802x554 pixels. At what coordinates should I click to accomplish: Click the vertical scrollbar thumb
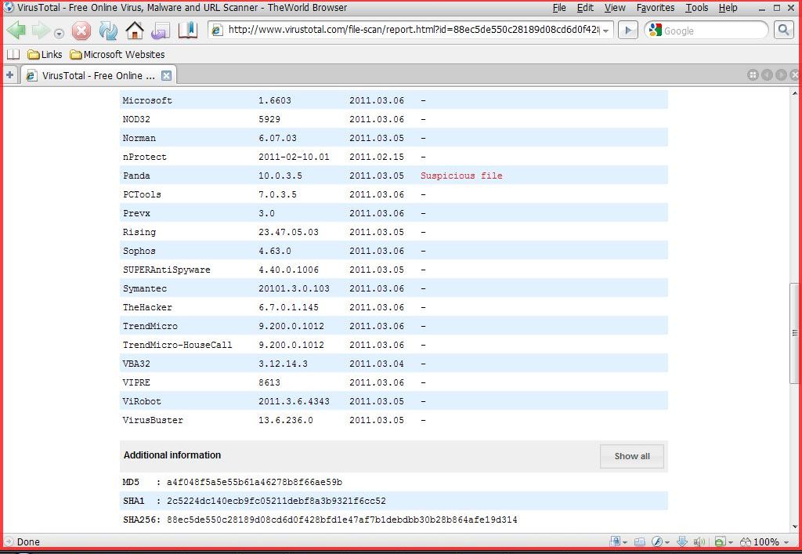[794, 333]
